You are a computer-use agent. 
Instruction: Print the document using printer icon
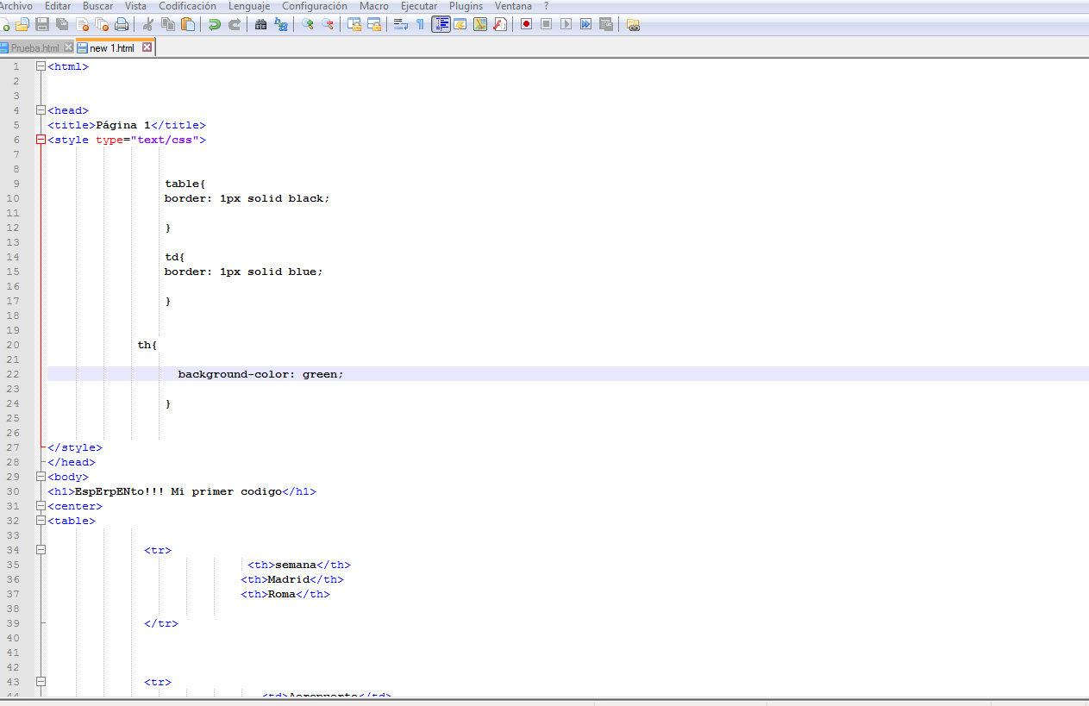point(121,24)
